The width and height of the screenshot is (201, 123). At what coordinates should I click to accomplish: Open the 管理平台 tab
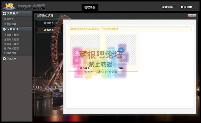[x=90, y=7]
